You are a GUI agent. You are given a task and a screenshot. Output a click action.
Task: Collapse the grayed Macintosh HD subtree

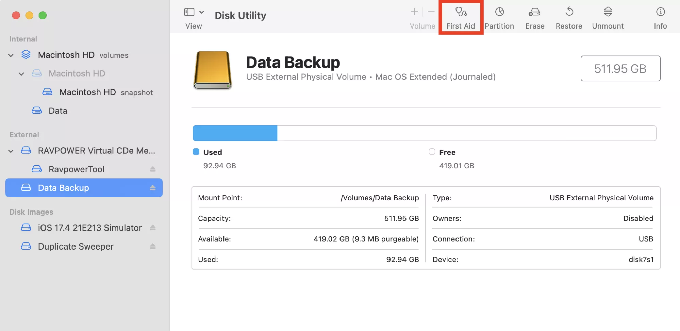point(21,74)
